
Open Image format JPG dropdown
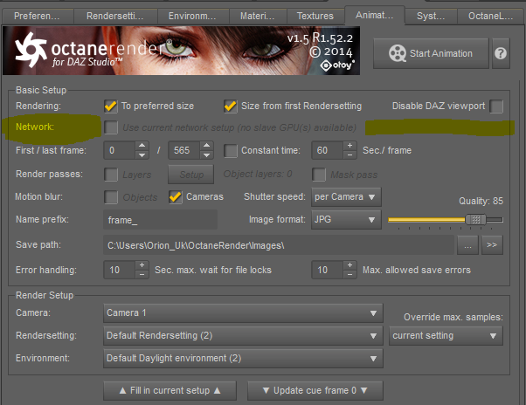[x=346, y=220]
